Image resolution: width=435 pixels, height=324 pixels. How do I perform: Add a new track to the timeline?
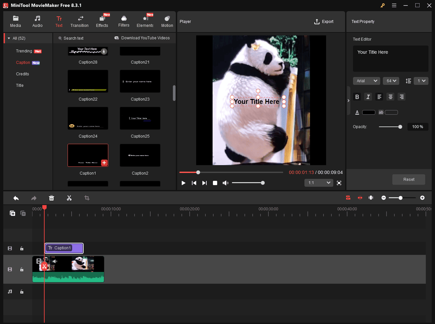tap(12, 213)
